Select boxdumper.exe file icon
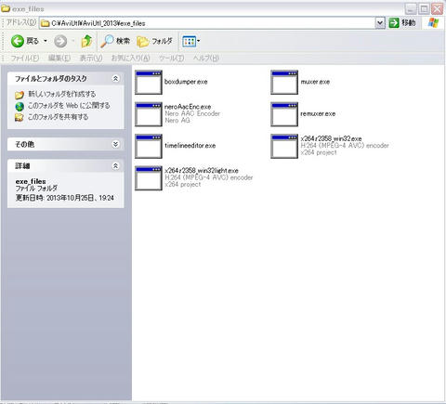 149,82
